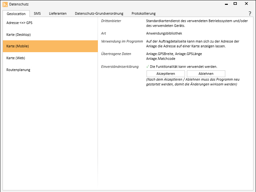Close the Datenschutz window

point(246,4)
